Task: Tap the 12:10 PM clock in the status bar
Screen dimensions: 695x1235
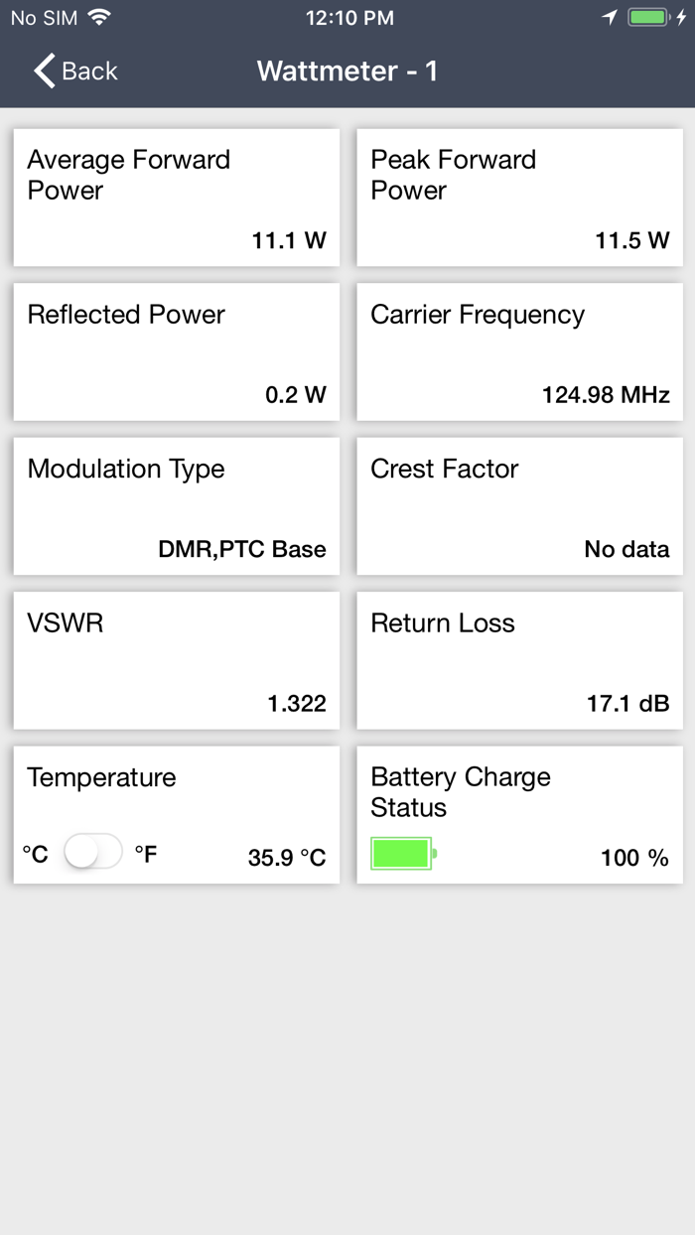Action: [349, 16]
